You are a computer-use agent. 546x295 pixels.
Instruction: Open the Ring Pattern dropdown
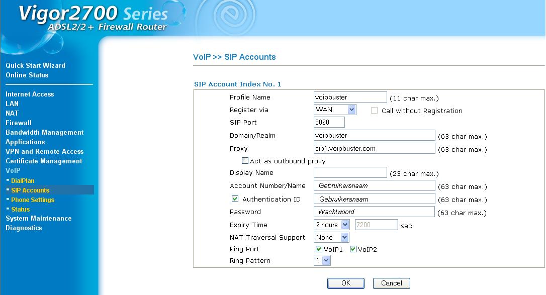322,260
